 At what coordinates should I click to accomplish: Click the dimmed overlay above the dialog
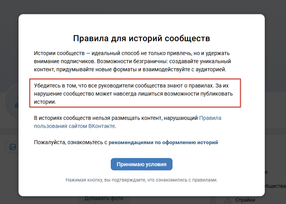143,7
